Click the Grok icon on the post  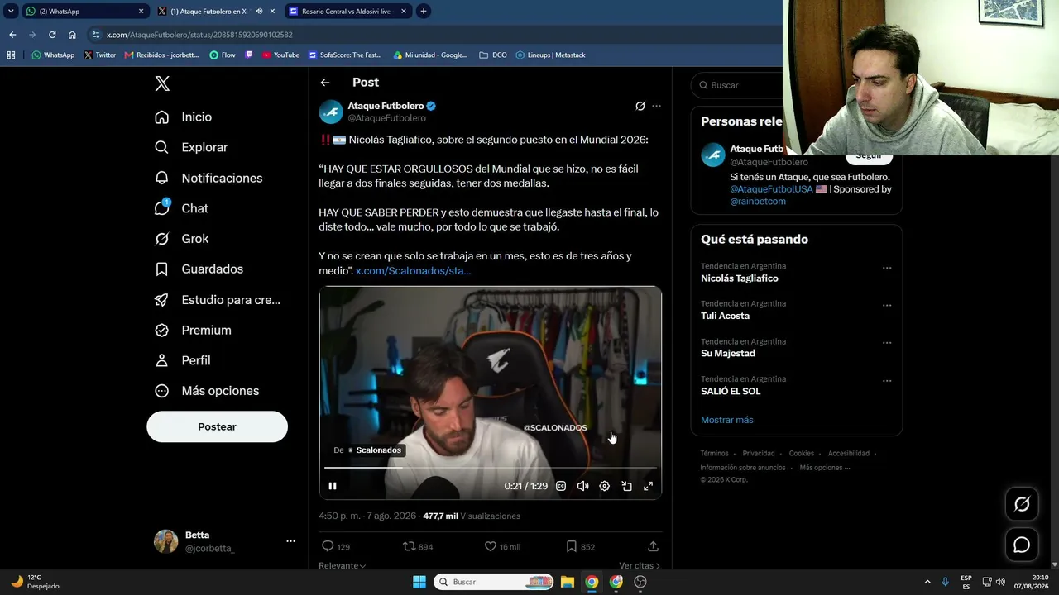[x=640, y=106]
